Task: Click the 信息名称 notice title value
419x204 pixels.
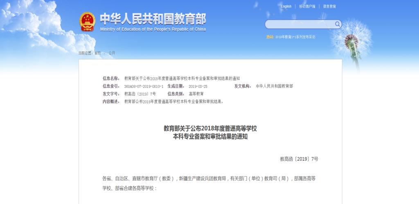Action: tap(182, 78)
